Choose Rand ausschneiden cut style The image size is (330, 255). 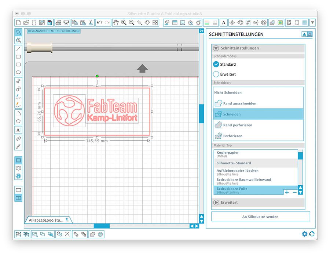tap(258, 103)
